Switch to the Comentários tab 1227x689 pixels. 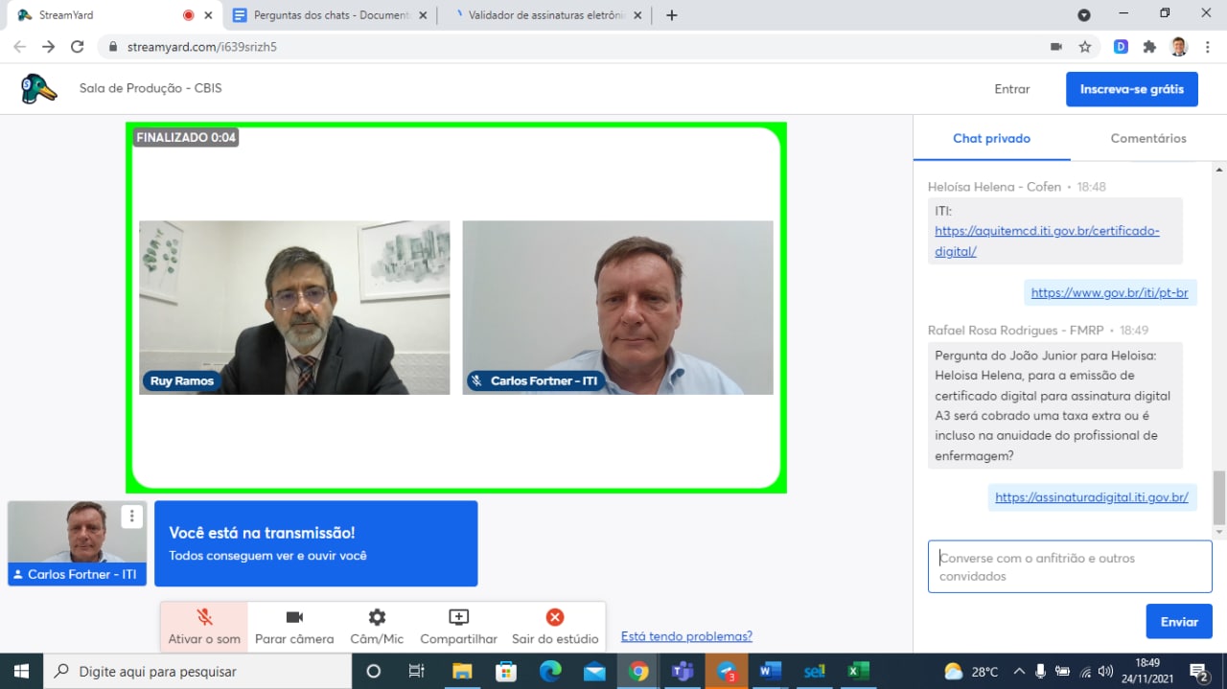(1147, 138)
